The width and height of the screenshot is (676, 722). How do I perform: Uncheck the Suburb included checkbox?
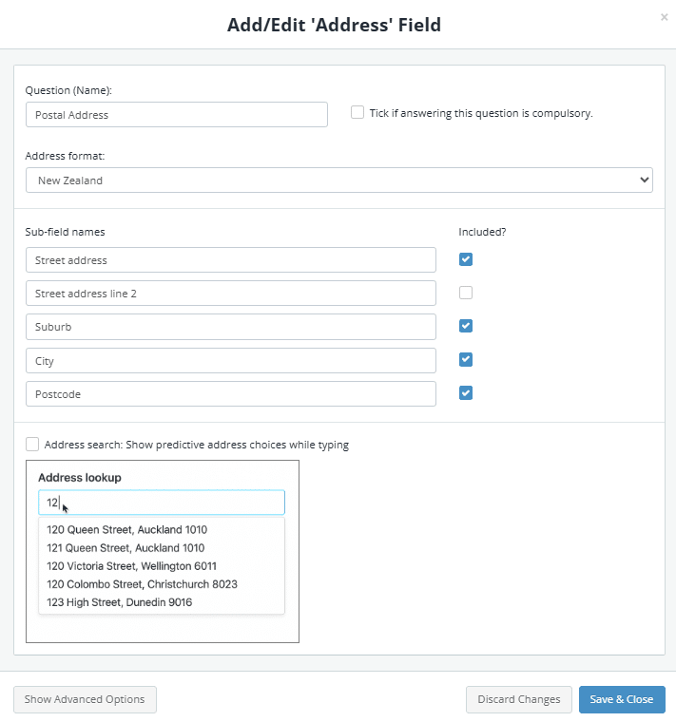[x=466, y=326]
